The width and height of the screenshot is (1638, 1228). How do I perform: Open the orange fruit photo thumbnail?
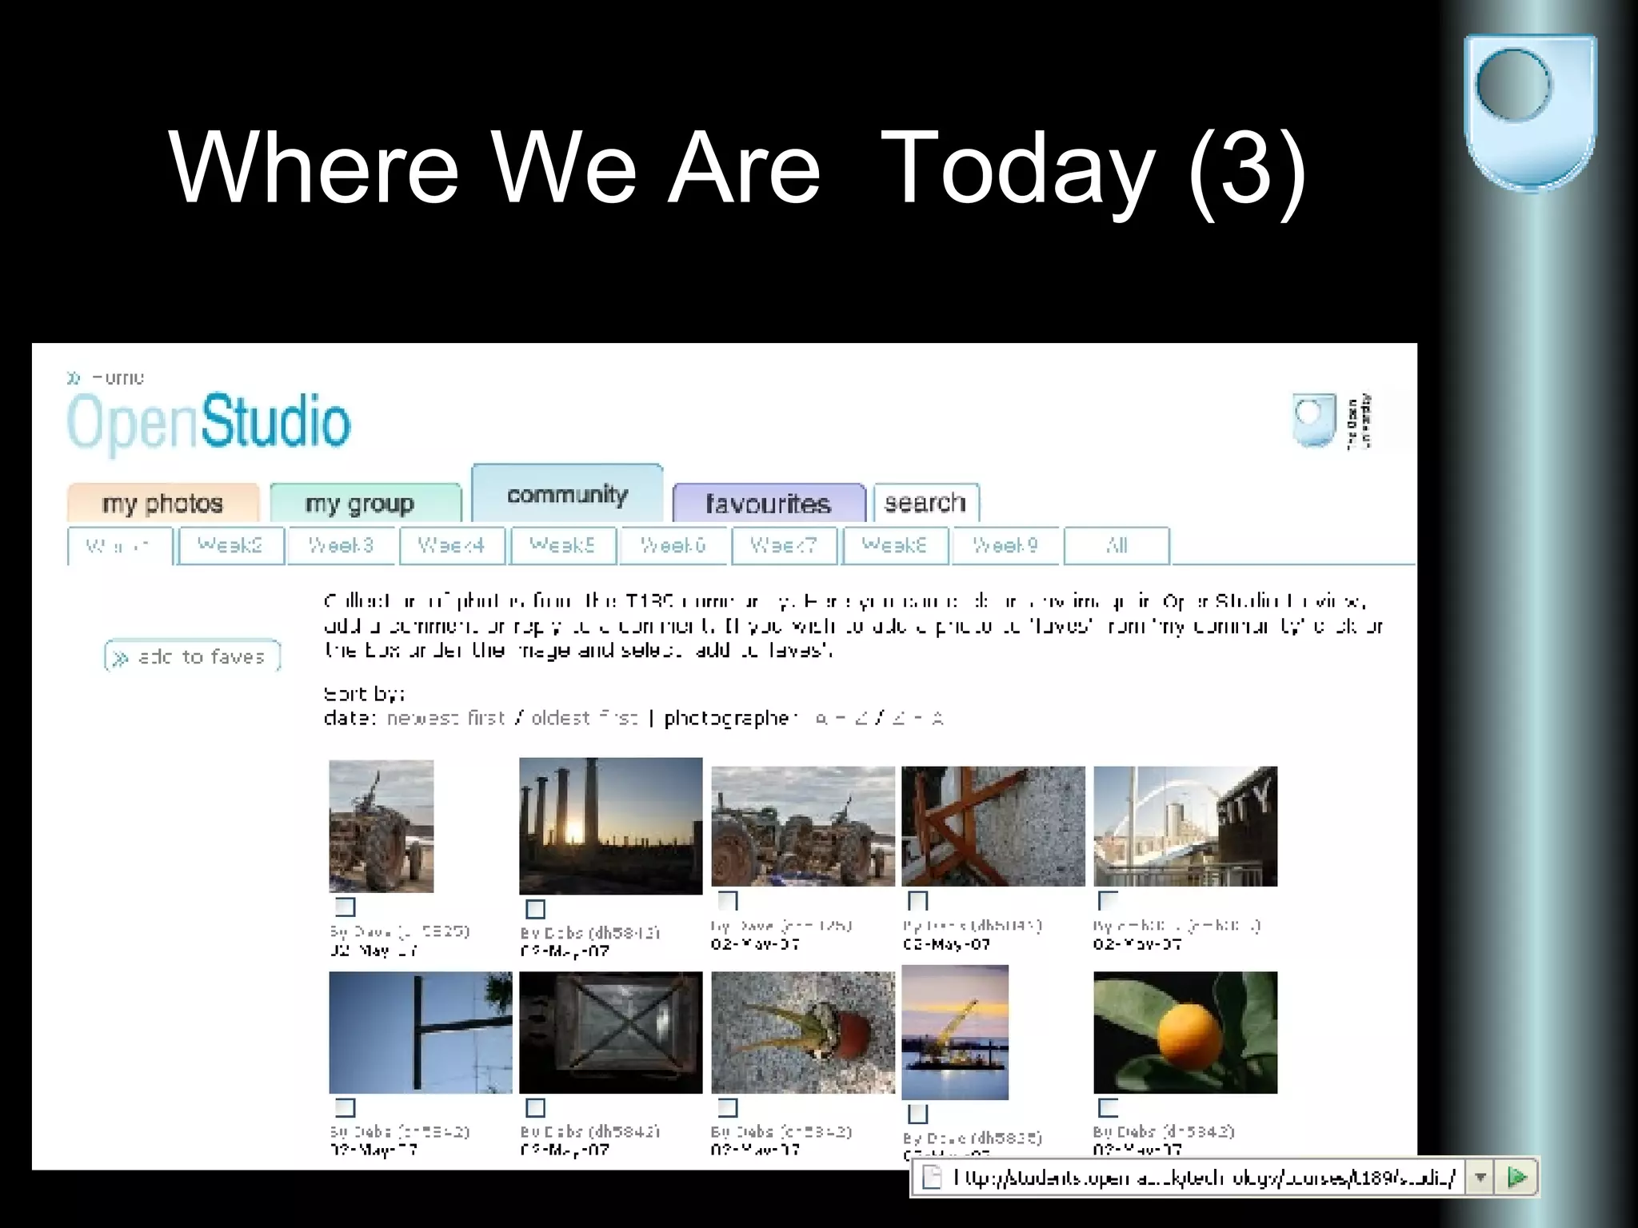pos(1185,1032)
